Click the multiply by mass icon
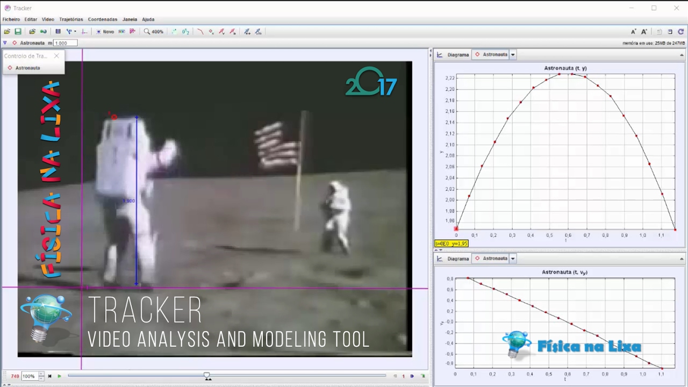Image resolution: width=688 pixels, height=387 pixels. coord(258,32)
